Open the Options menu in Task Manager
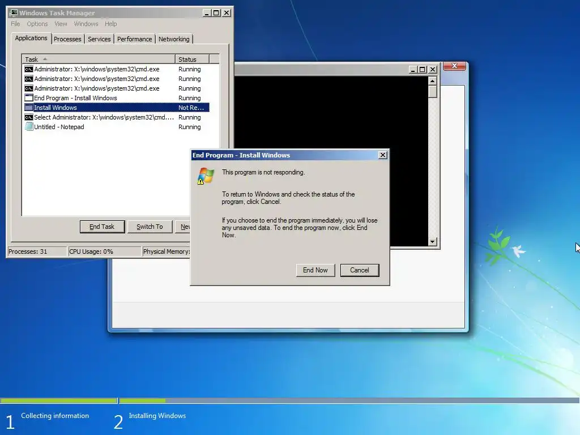 37,24
